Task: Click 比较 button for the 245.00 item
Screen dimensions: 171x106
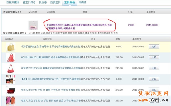Action: pos(154,68)
